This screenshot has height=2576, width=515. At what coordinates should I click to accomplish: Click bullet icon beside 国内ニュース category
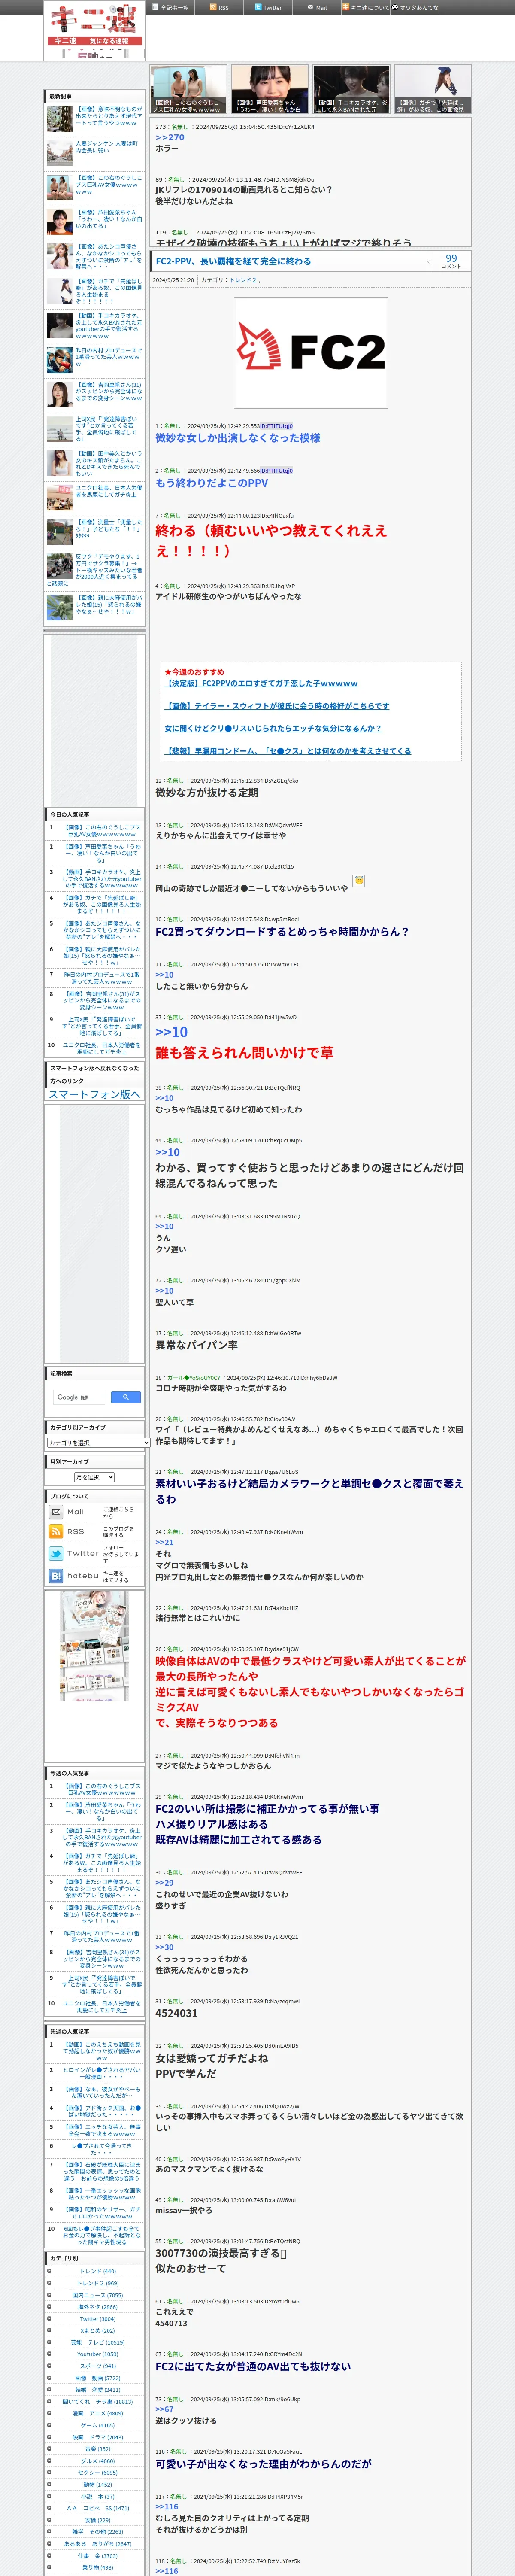coord(49,2295)
